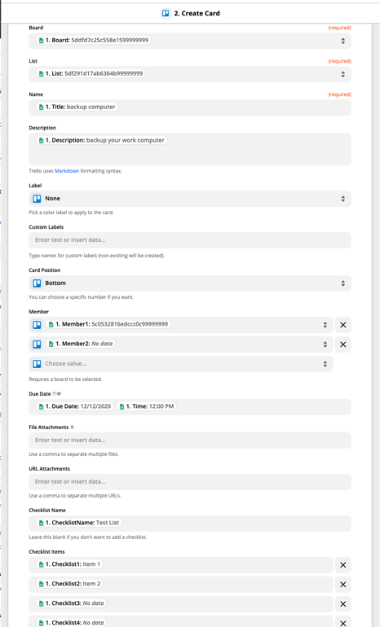Open the Markdown formatting link
This screenshot has width=380, height=627.
pos(67,171)
